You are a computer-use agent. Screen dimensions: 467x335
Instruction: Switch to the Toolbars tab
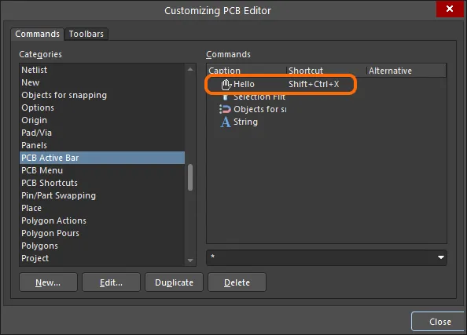click(x=86, y=34)
